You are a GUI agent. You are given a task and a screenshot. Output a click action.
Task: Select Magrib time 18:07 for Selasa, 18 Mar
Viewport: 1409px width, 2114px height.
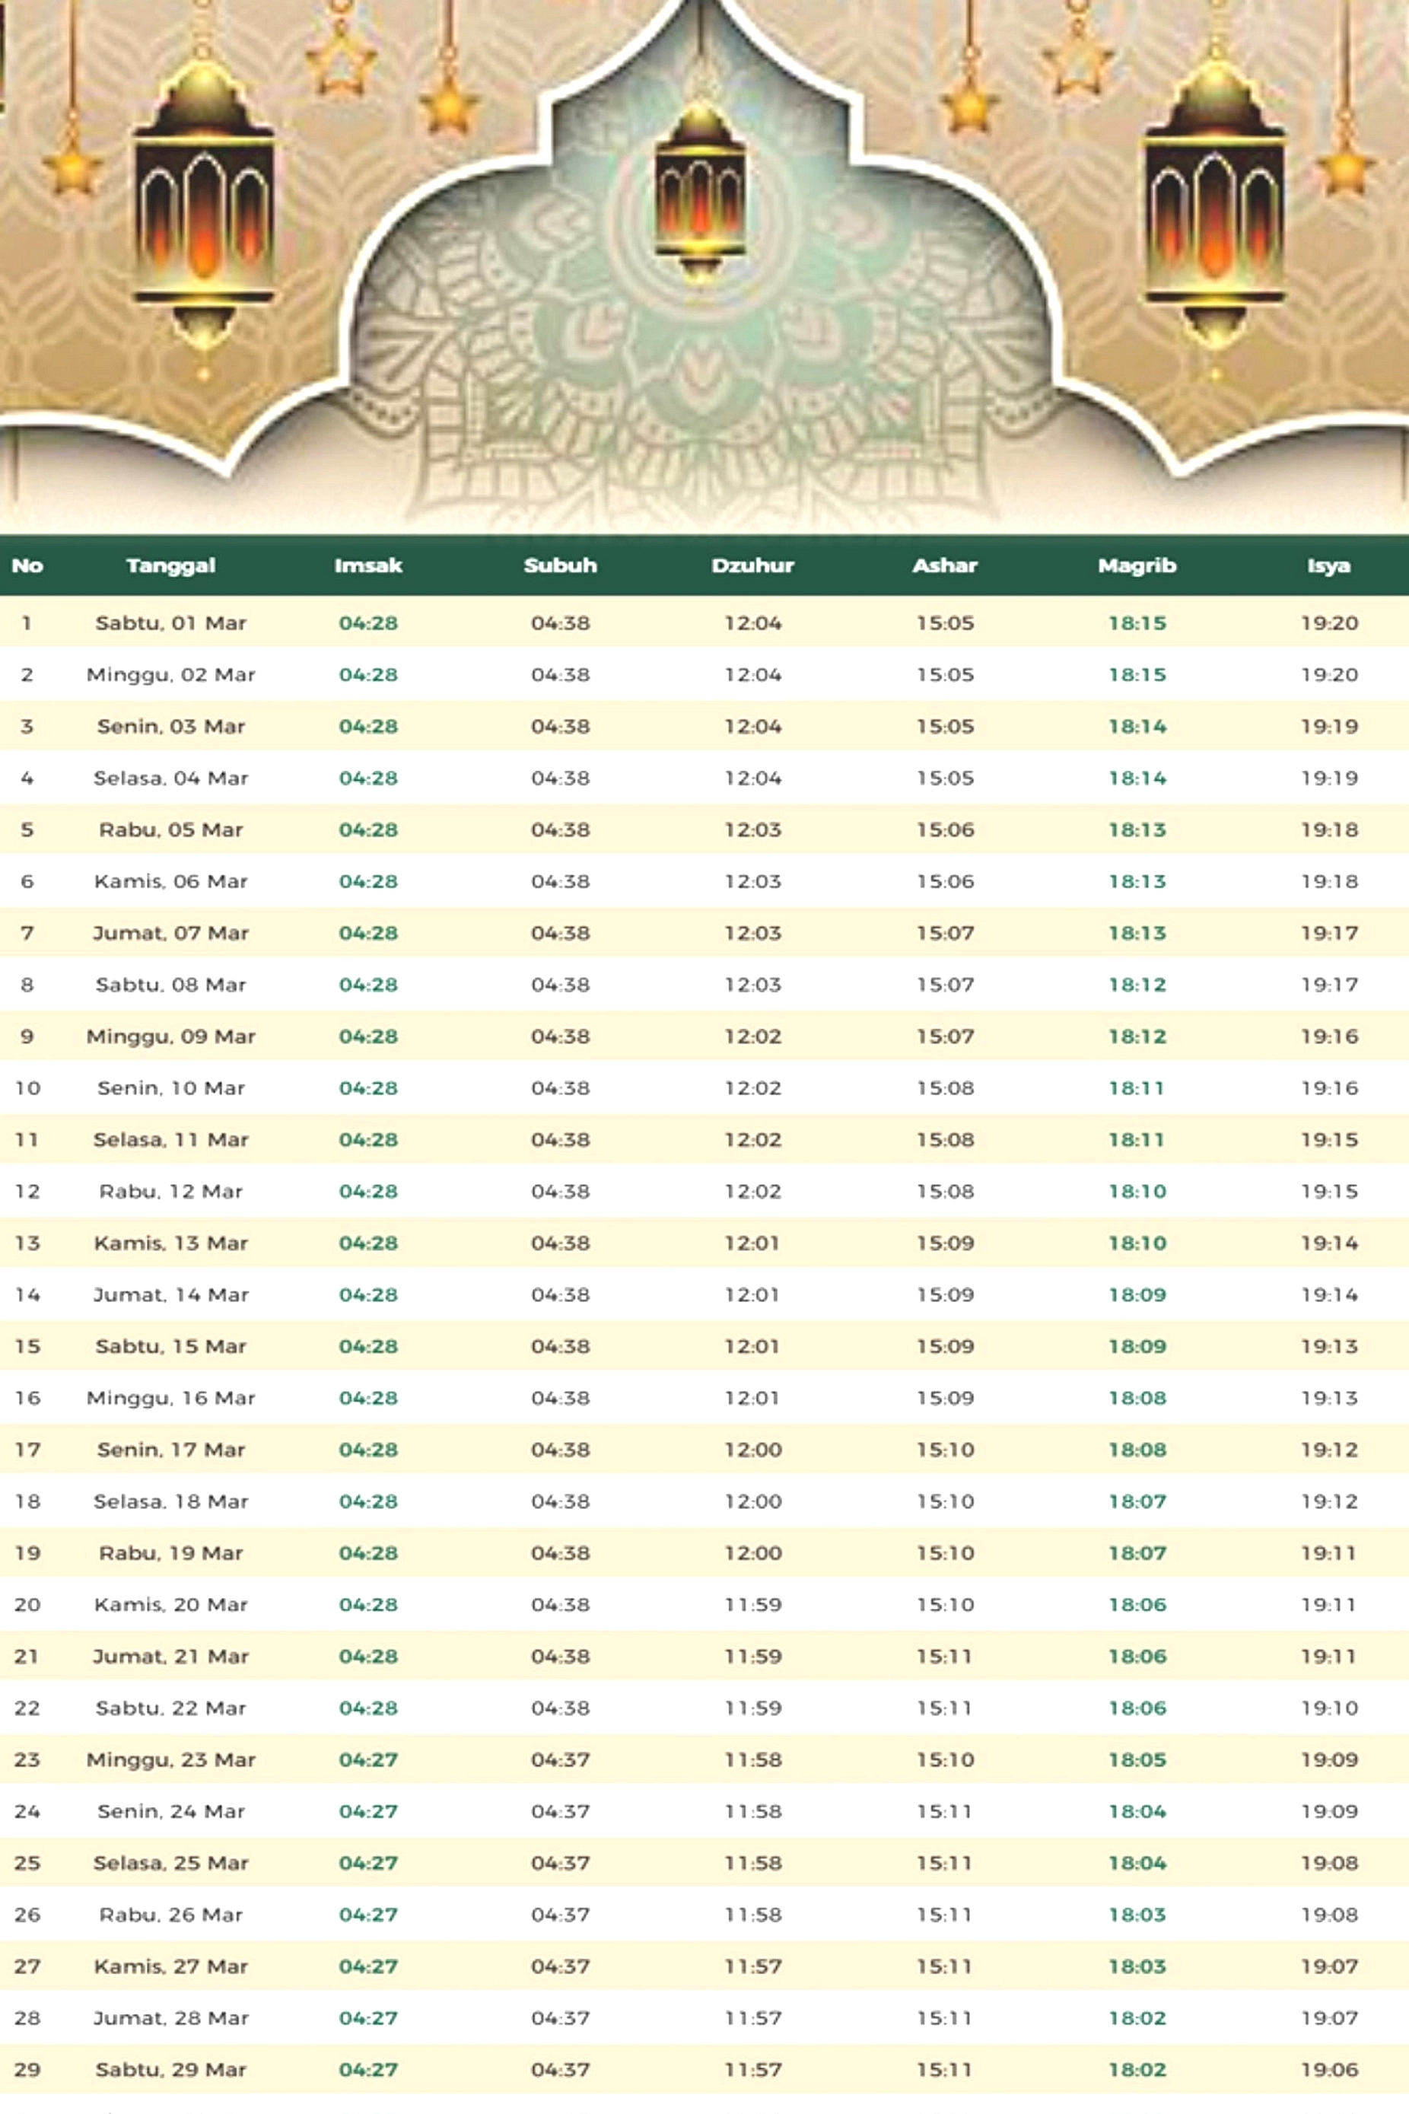(x=1137, y=1502)
